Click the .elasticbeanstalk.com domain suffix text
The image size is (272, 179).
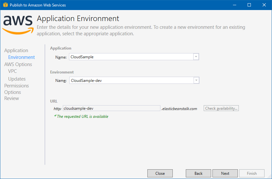tap(179, 108)
